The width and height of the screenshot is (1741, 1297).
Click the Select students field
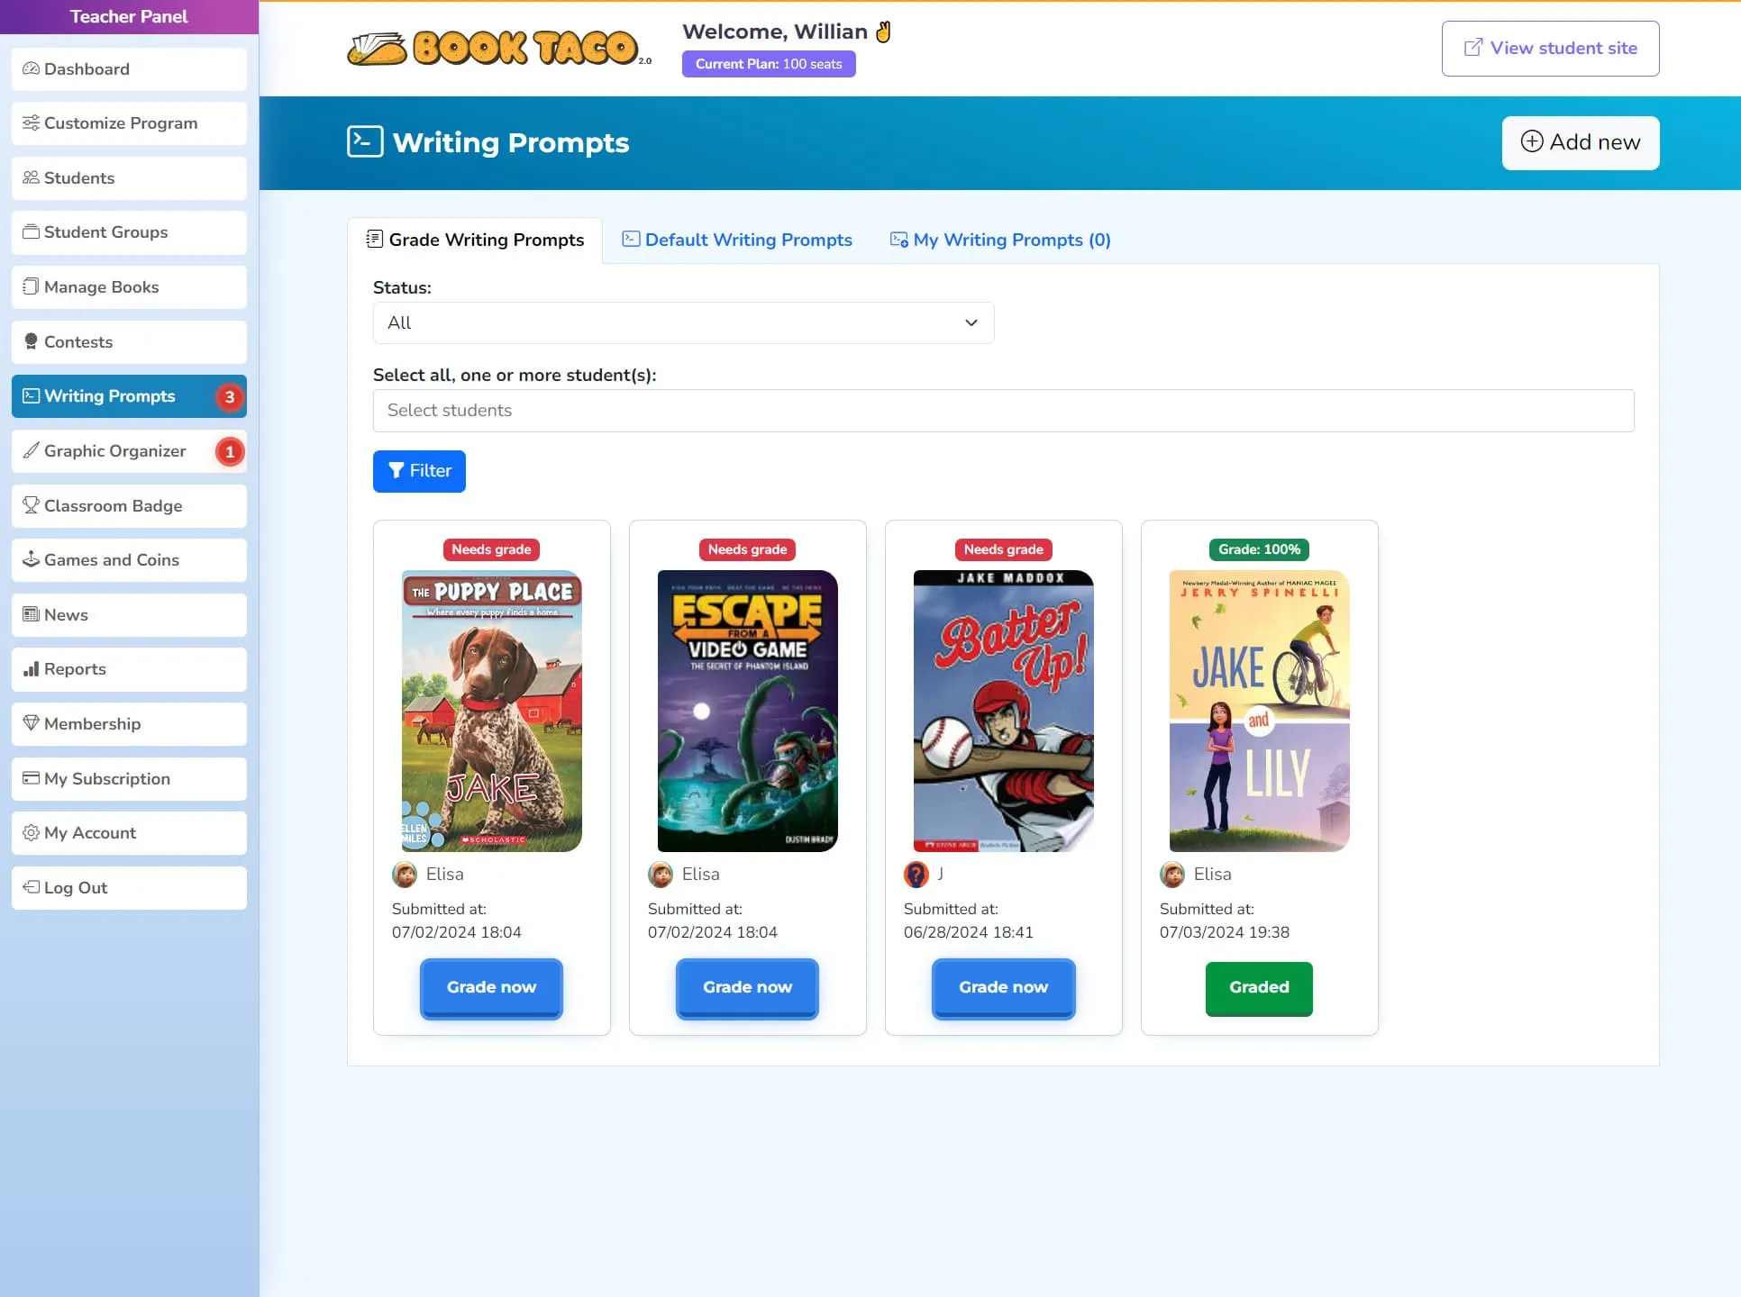(1003, 411)
